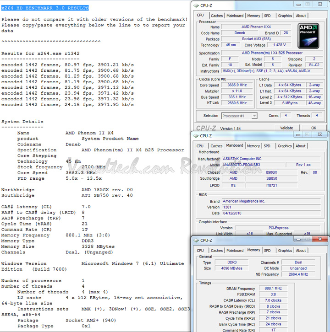The image size is (330, 332).
Task: Click the BIOS date 04/12/2010 field
Action: pyautogui.click(x=271, y=213)
